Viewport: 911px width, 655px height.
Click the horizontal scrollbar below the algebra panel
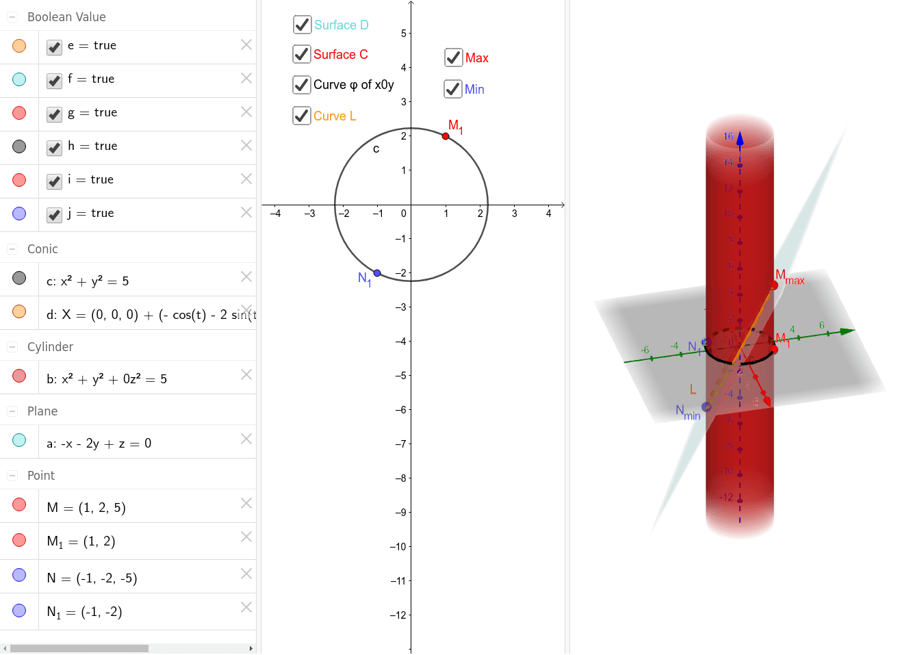tap(79, 648)
